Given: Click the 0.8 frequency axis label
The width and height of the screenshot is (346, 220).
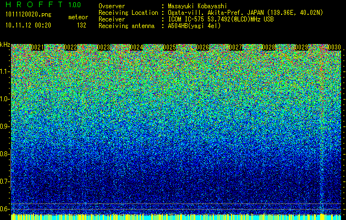Looking at the screenshot, I should pyautogui.click(x=4, y=154).
